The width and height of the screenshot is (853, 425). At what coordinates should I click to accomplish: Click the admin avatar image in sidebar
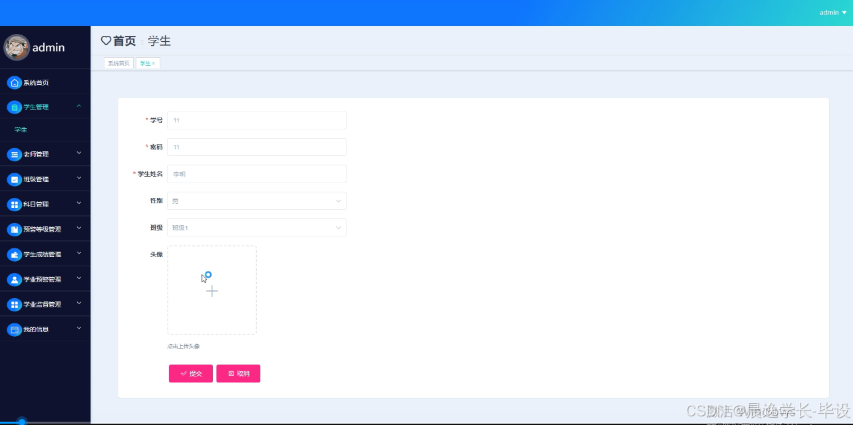pos(17,47)
